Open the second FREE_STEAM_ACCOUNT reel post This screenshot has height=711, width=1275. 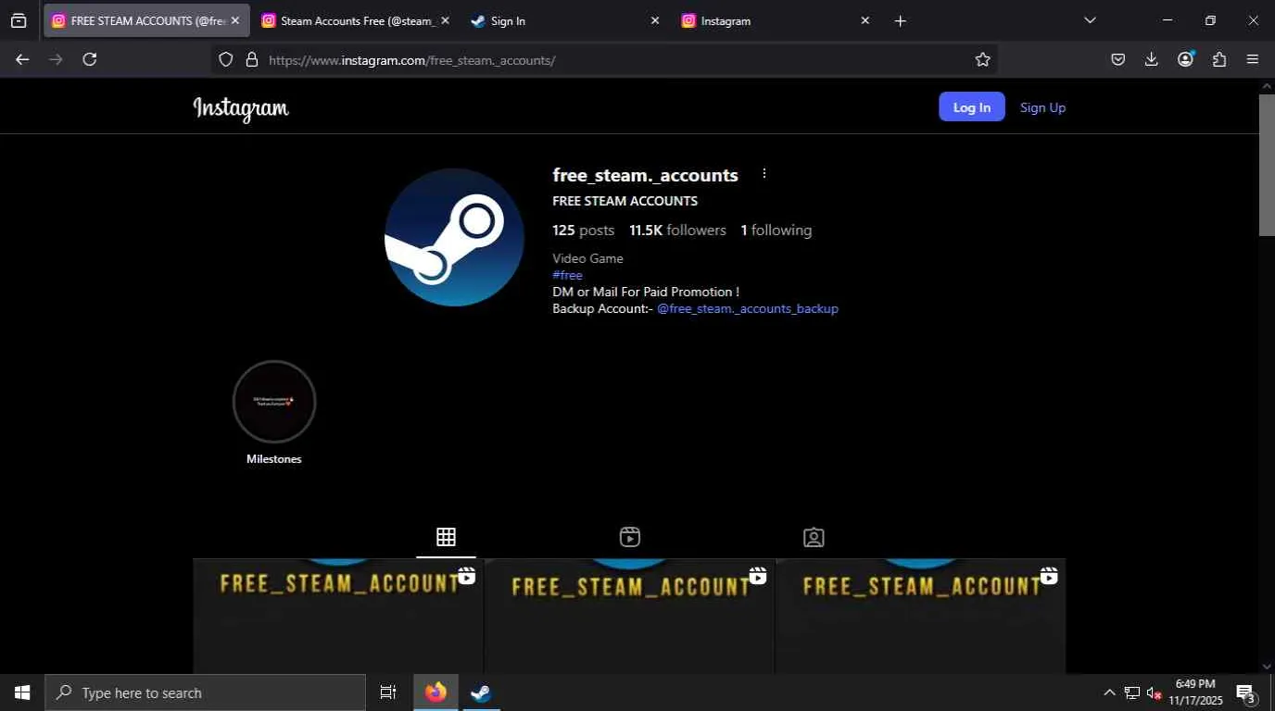point(629,616)
